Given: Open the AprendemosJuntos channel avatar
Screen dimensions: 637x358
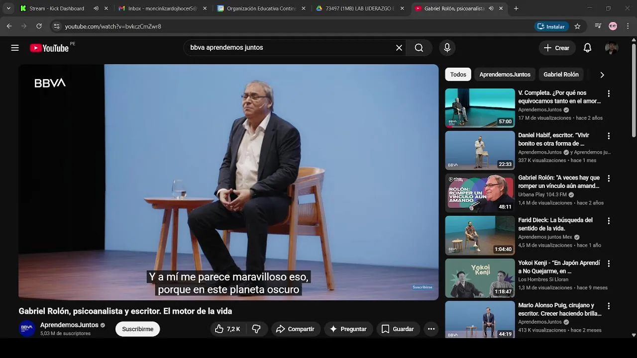Looking at the screenshot, I should (27, 329).
